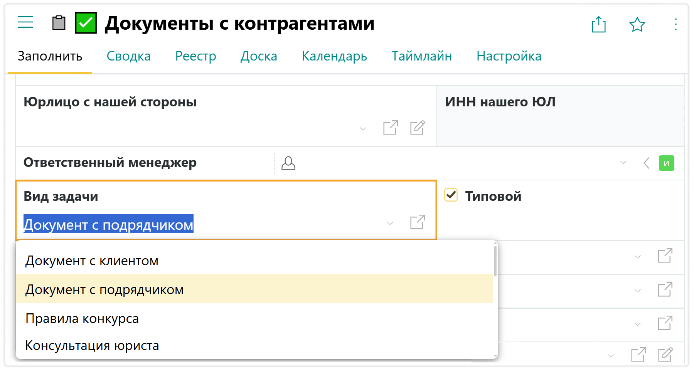Expand the Ответственный менеджер dropdown

[x=623, y=163]
